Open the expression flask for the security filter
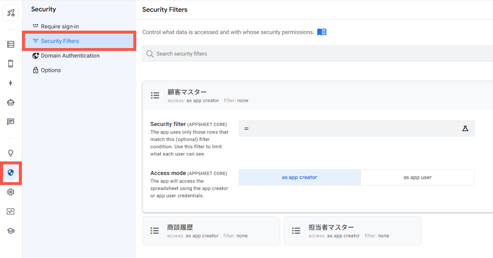This screenshot has width=493, height=258. (465, 128)
